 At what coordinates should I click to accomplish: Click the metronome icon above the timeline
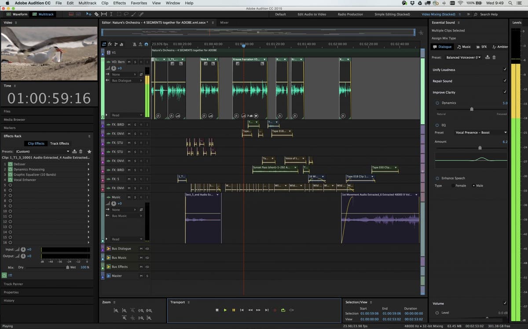136,44
